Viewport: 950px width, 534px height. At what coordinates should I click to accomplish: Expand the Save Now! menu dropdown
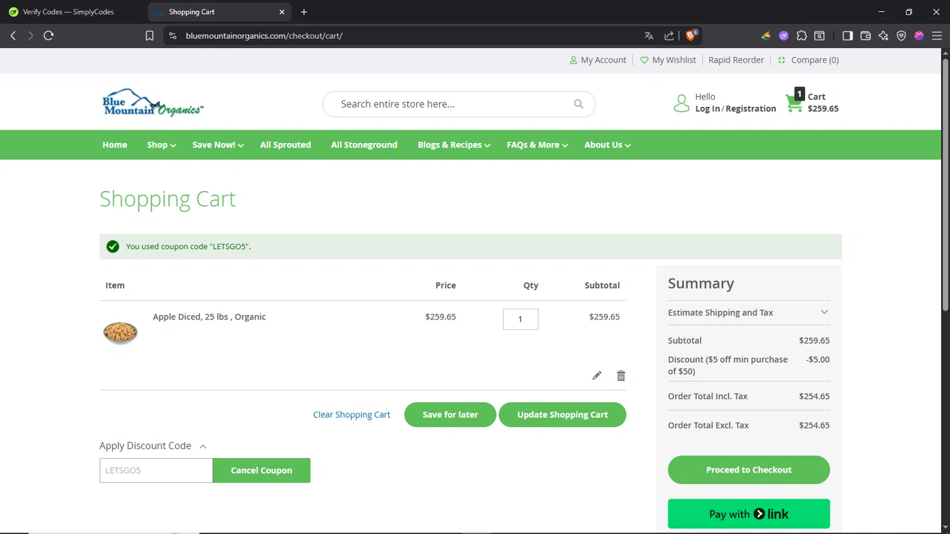click(218, 145)
